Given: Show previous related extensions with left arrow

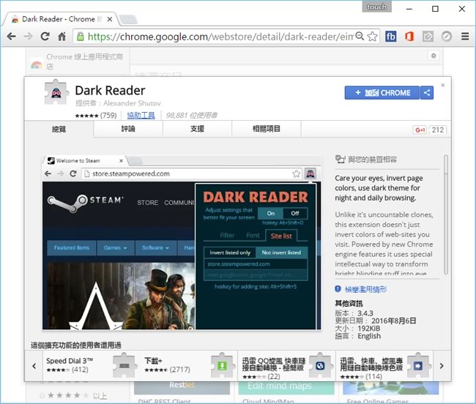Looking at the screenshot, I should point(34,366).
